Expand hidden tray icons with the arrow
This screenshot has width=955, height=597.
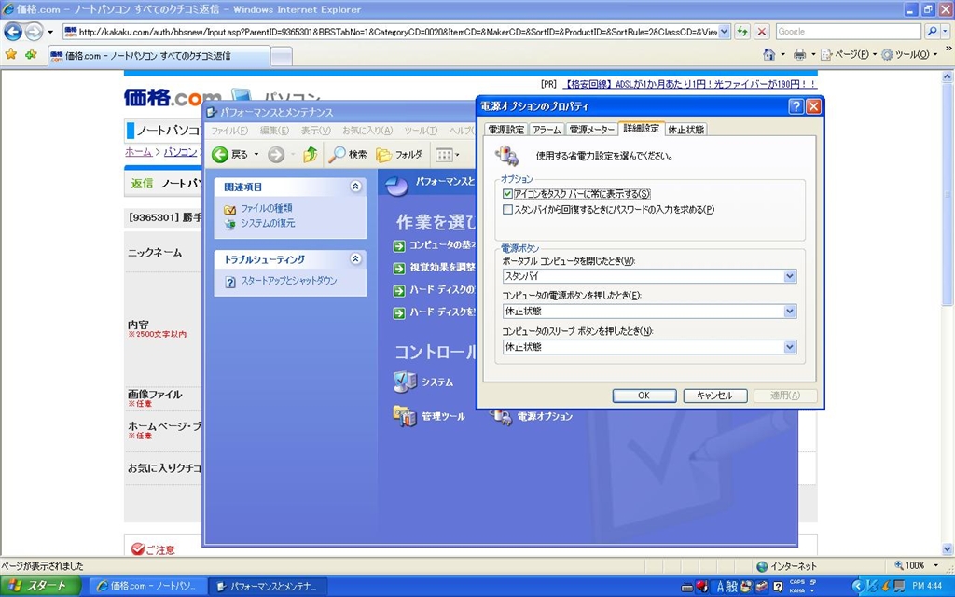[x=858, y=586]
